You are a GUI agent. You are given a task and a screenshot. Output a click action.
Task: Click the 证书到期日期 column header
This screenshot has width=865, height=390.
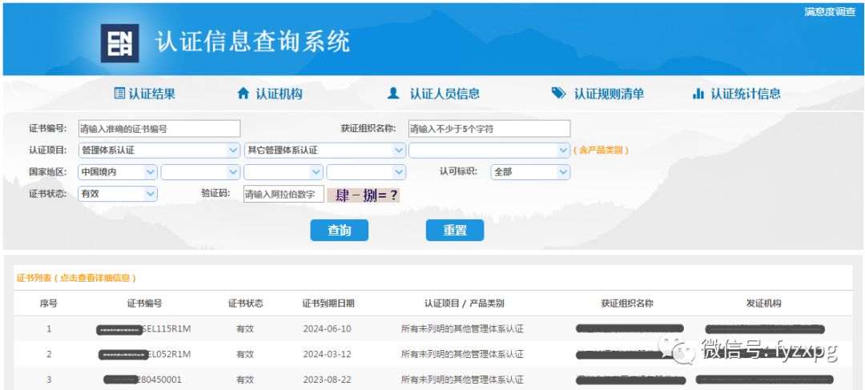coord(328,304)
